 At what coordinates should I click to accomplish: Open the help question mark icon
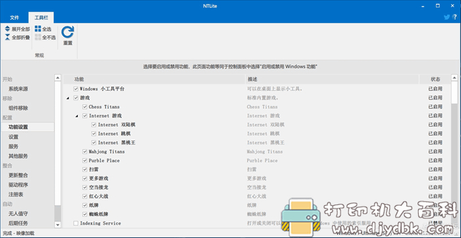[455, 17]
